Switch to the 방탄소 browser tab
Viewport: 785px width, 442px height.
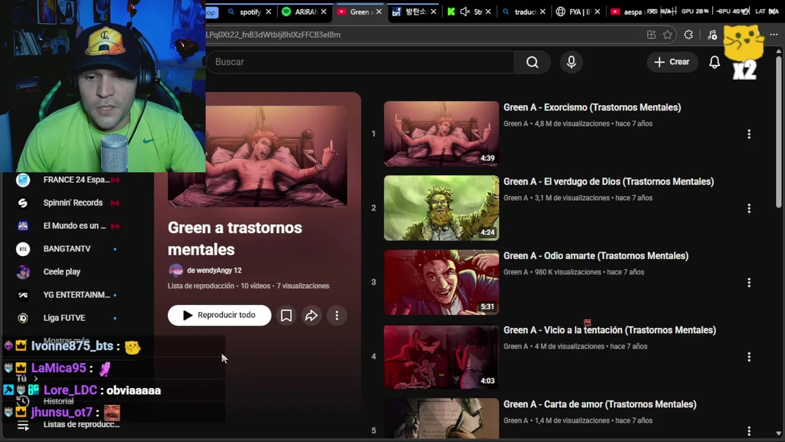click(414, 12)
